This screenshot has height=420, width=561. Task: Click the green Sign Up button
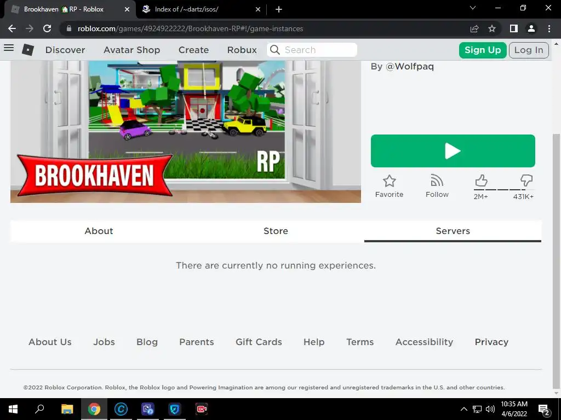point(483,50)
